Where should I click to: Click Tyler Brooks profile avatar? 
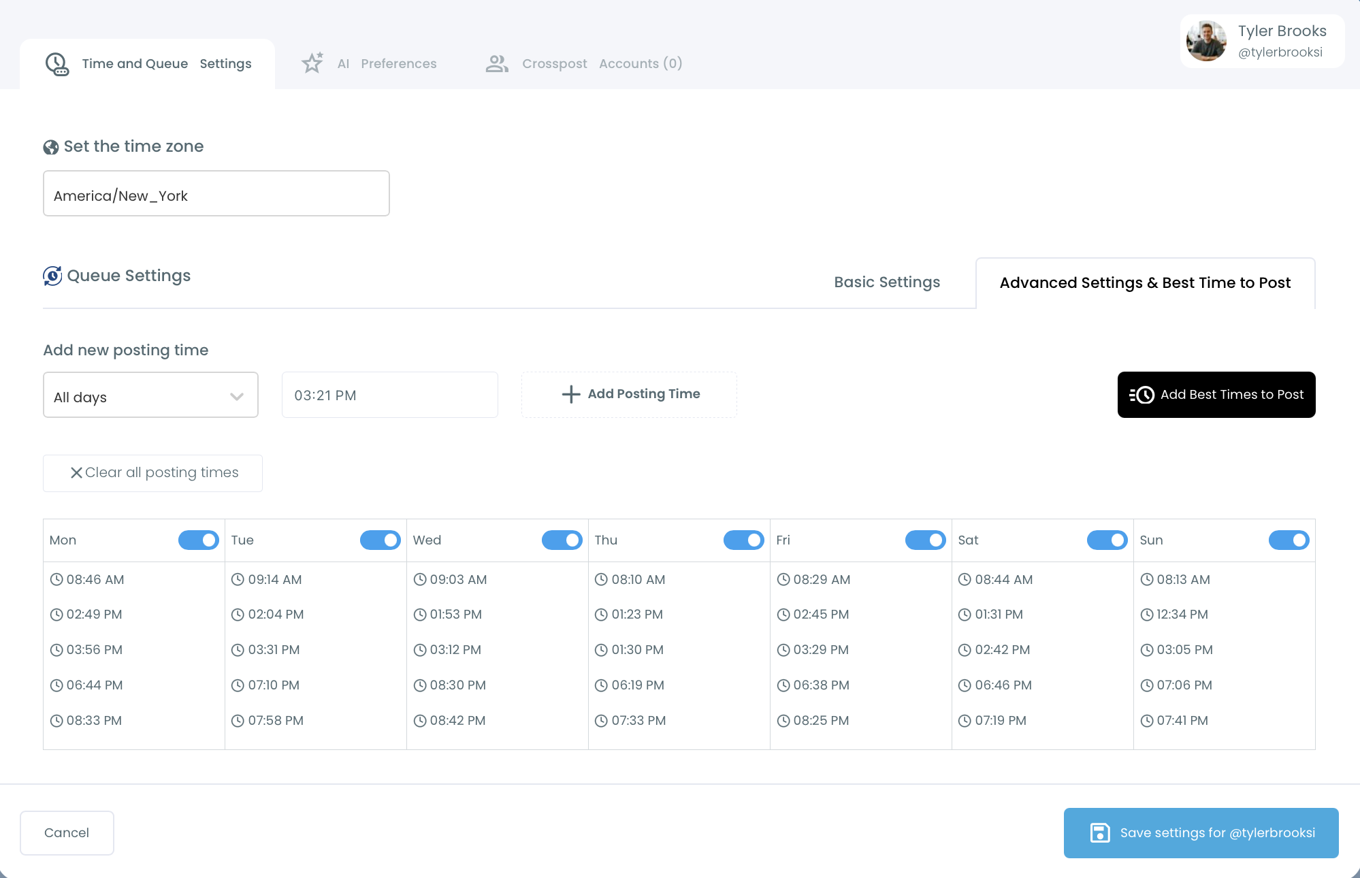coord(1206,41)
